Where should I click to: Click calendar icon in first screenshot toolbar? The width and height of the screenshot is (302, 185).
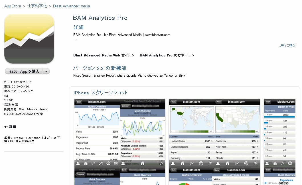(116, 163)
